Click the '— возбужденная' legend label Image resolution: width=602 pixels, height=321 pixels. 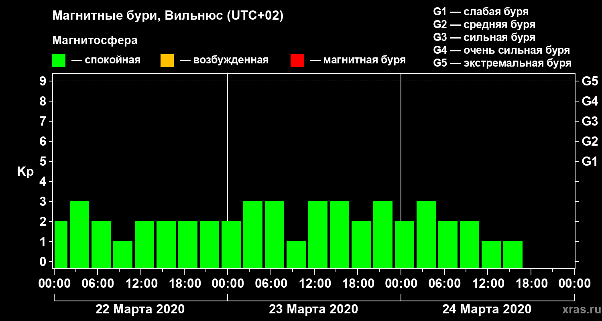(x=224, y=61)
